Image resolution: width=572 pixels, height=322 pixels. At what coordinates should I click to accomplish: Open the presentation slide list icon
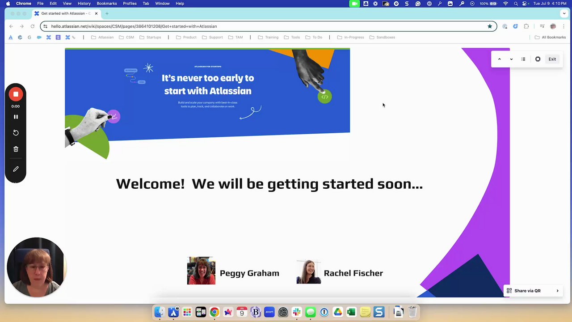[x=523, y=59]
